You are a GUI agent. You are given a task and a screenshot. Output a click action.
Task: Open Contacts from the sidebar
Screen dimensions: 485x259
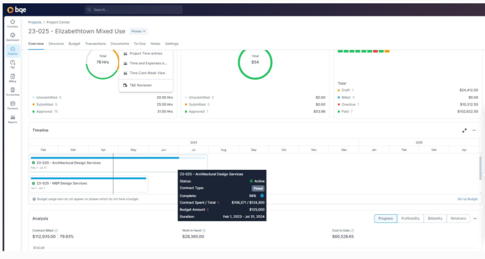tap(13, 105)
